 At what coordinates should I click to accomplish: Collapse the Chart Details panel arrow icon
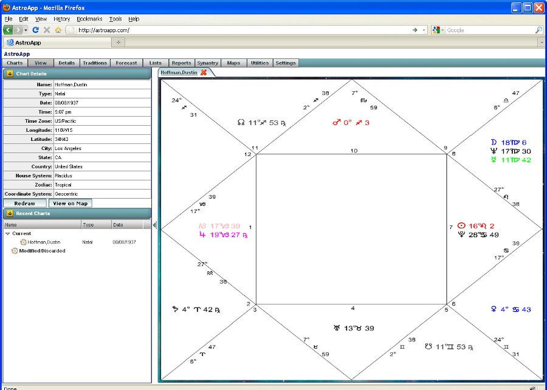(x=10, y=74)
